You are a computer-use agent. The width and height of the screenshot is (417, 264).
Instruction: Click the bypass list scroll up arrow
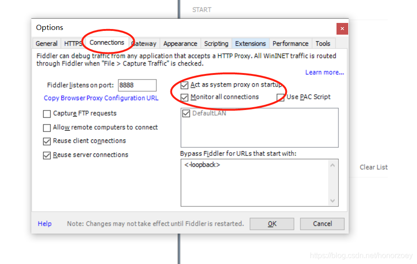(x=332, y=165)
